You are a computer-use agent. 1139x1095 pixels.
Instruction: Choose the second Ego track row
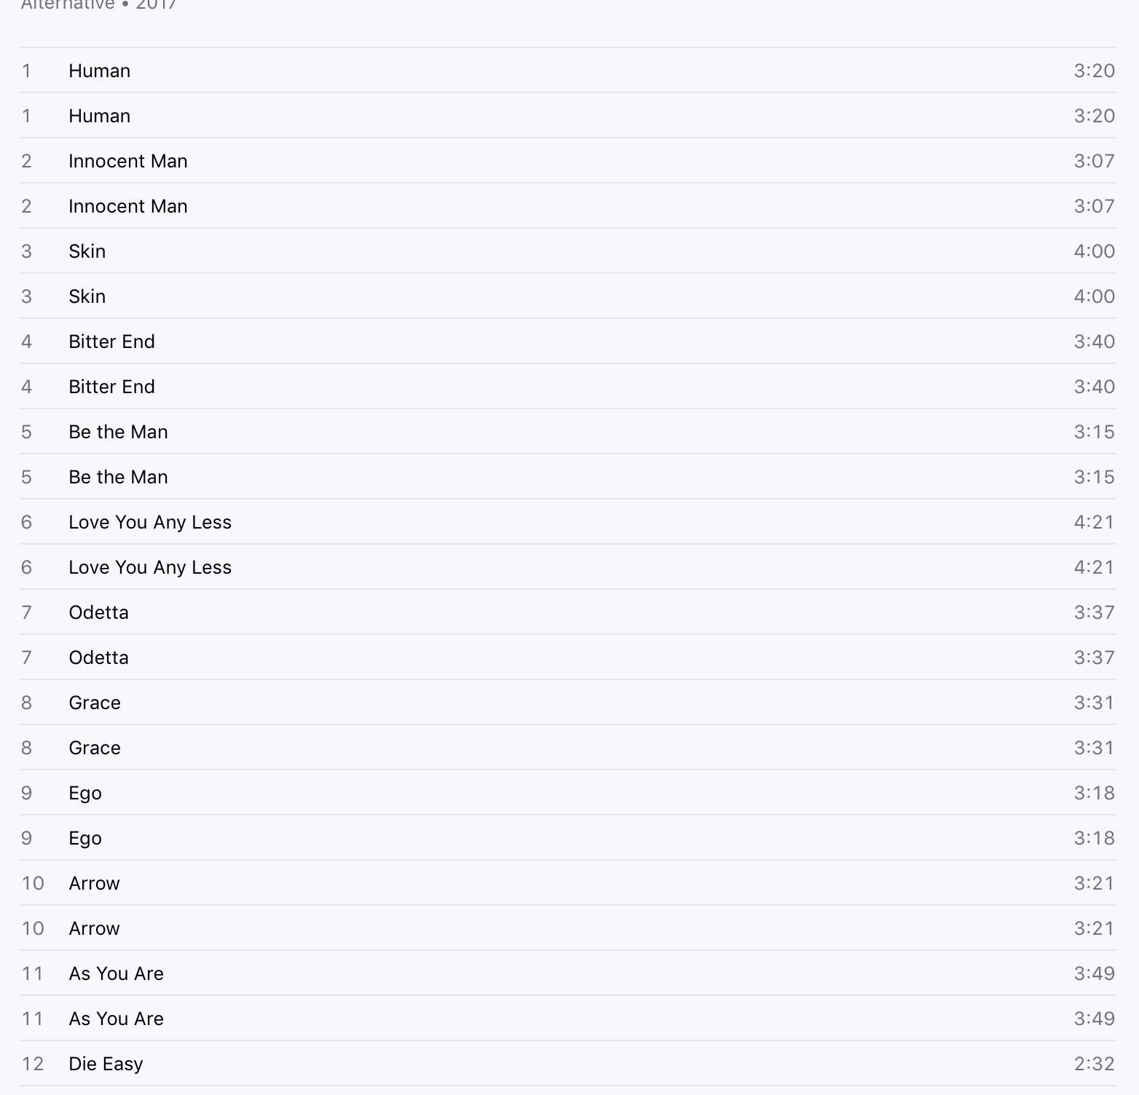[x=568, y=837]
